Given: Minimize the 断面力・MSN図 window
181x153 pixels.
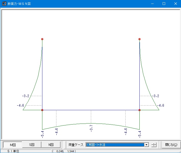Looking at the screenshot, I should [152, 4].
